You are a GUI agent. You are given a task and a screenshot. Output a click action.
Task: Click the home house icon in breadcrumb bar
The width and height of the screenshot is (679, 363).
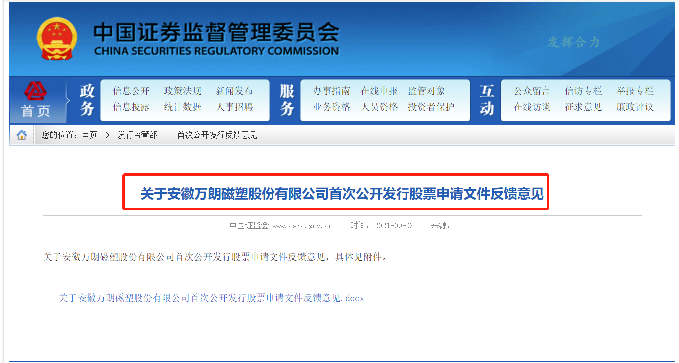click(21, 134)
